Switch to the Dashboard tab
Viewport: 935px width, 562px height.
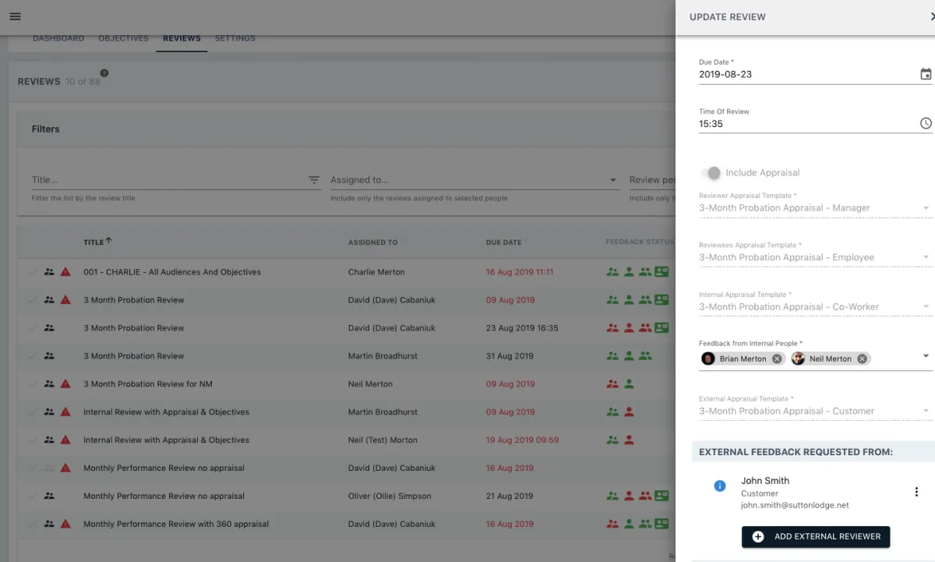[58, 38]
